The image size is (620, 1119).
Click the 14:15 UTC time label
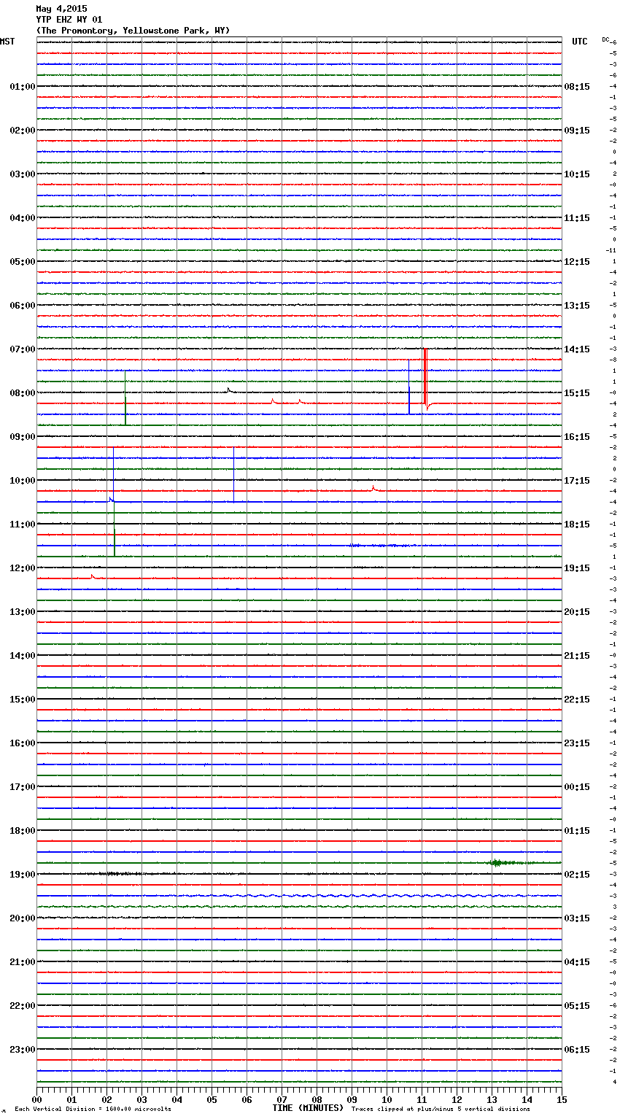coord(577,349)
